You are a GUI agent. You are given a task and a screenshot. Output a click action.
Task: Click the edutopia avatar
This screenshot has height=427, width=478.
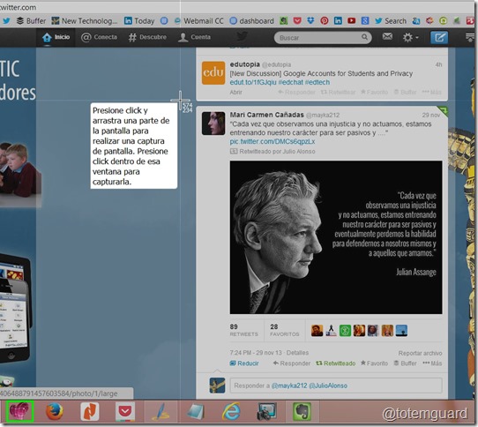[213, 73]
